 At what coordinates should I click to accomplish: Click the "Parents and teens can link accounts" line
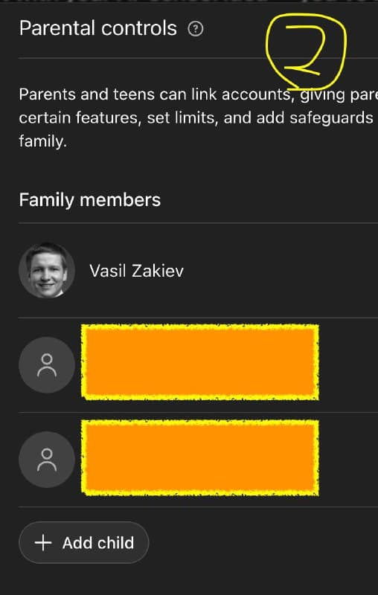155,94
